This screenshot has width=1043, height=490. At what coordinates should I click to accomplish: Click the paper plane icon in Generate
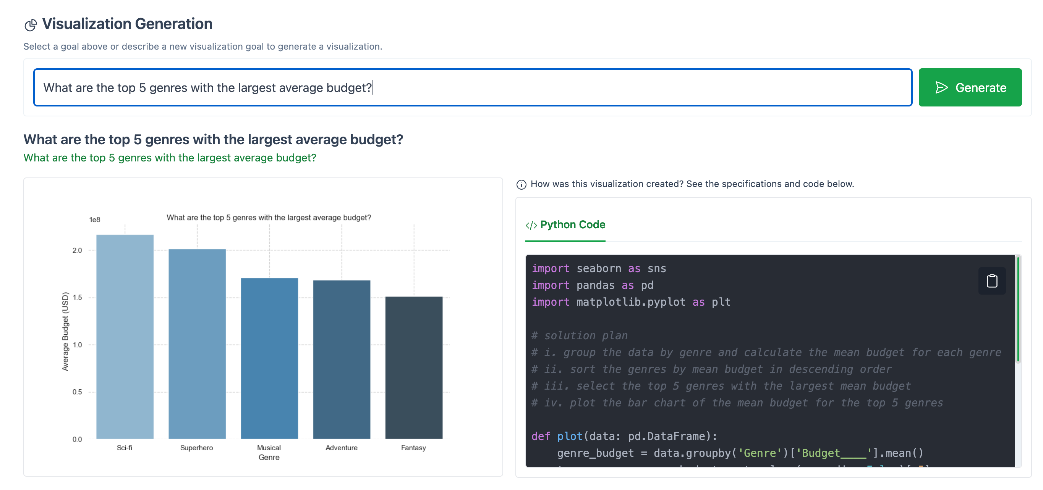(x=941, y=88)
